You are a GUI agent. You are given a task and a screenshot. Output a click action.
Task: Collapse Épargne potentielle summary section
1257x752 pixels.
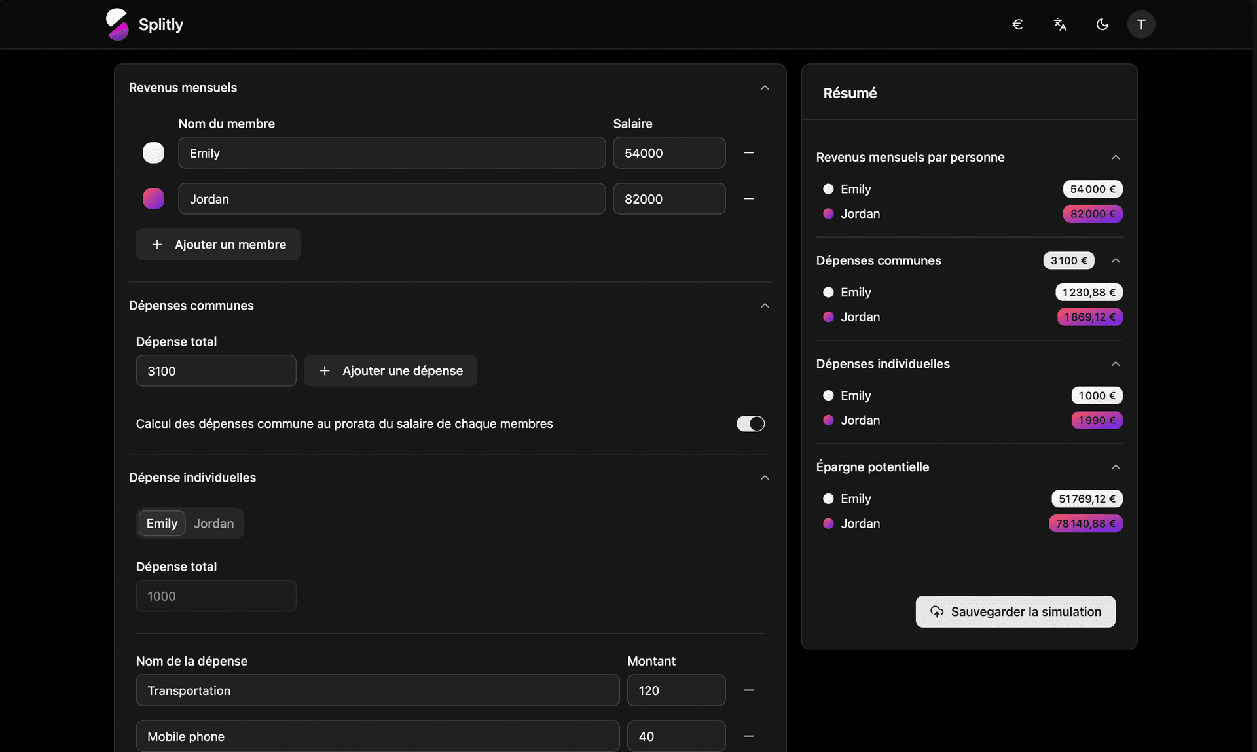point(1116,467)
